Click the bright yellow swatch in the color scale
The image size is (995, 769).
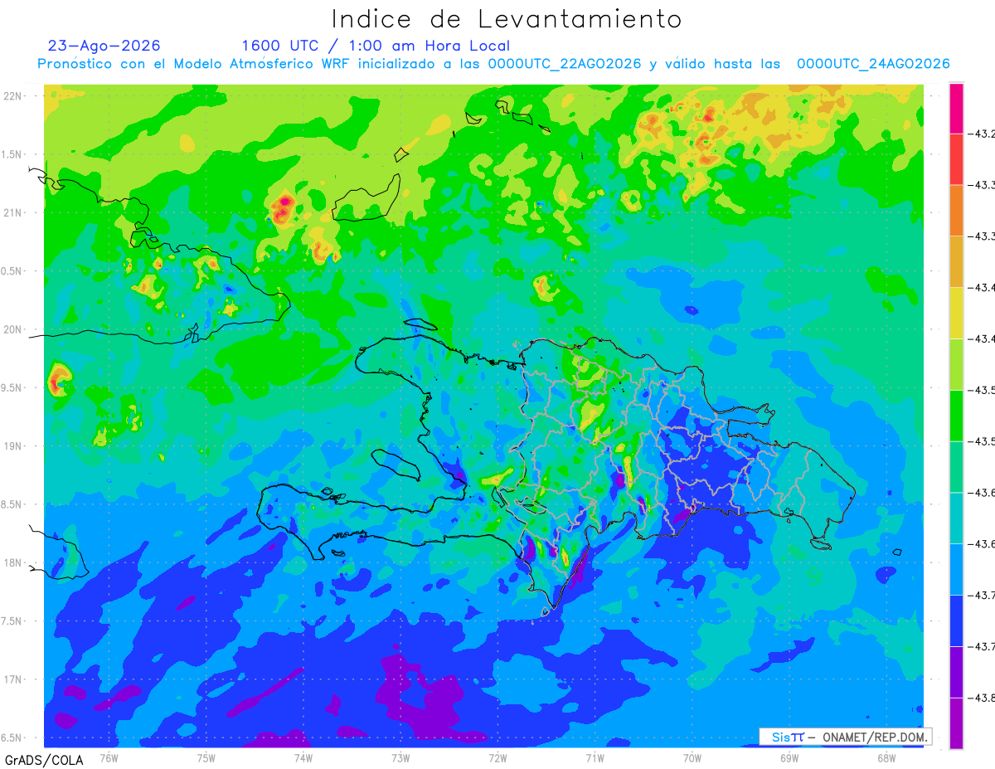(x=956, y=313)
